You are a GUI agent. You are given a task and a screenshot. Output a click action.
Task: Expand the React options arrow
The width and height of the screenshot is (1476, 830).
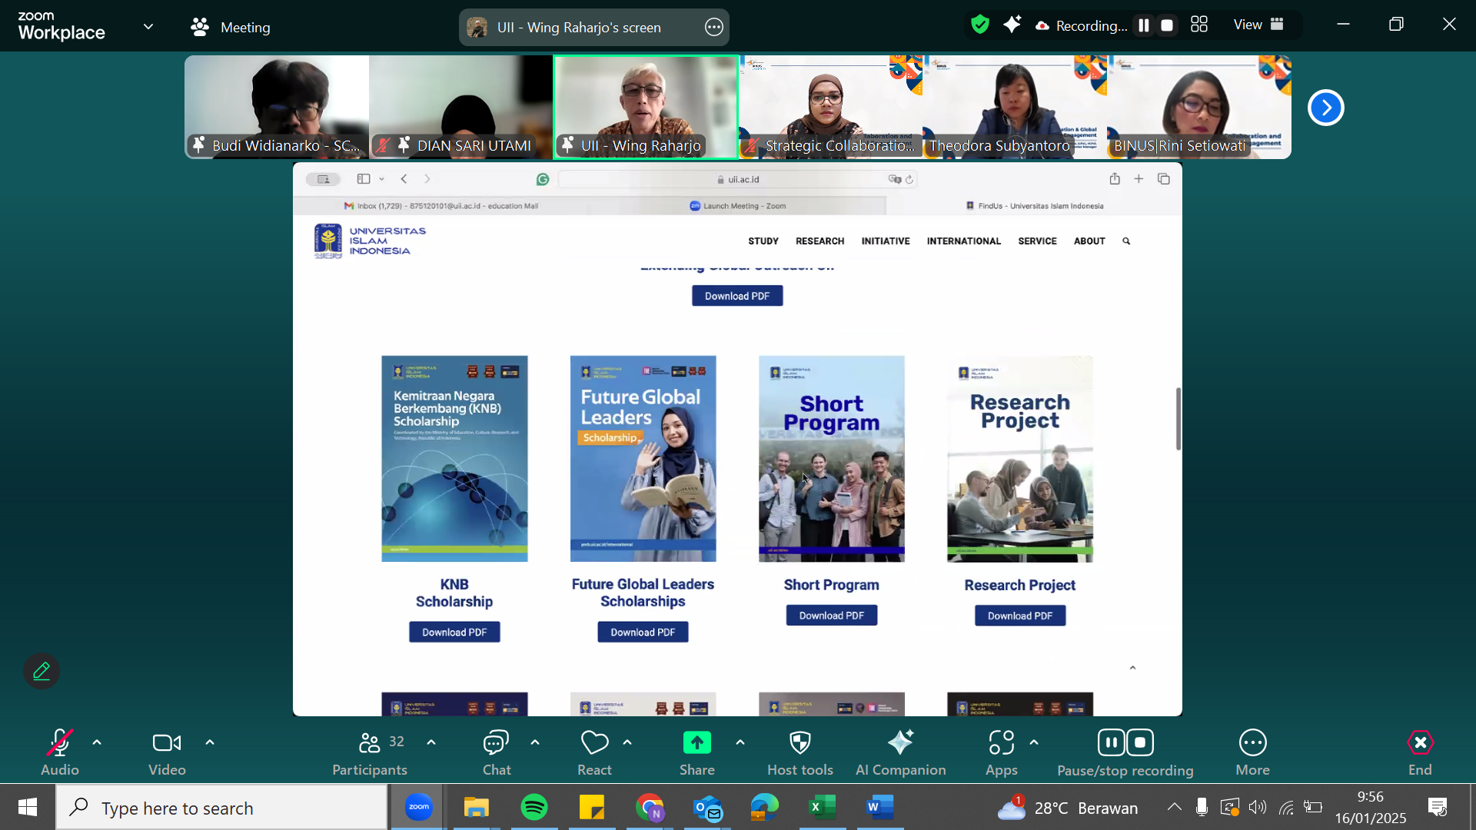tap(627, 742)
